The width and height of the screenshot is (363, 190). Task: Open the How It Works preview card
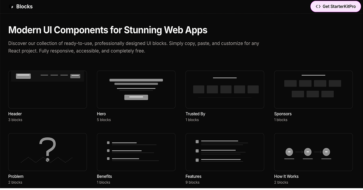313,152
